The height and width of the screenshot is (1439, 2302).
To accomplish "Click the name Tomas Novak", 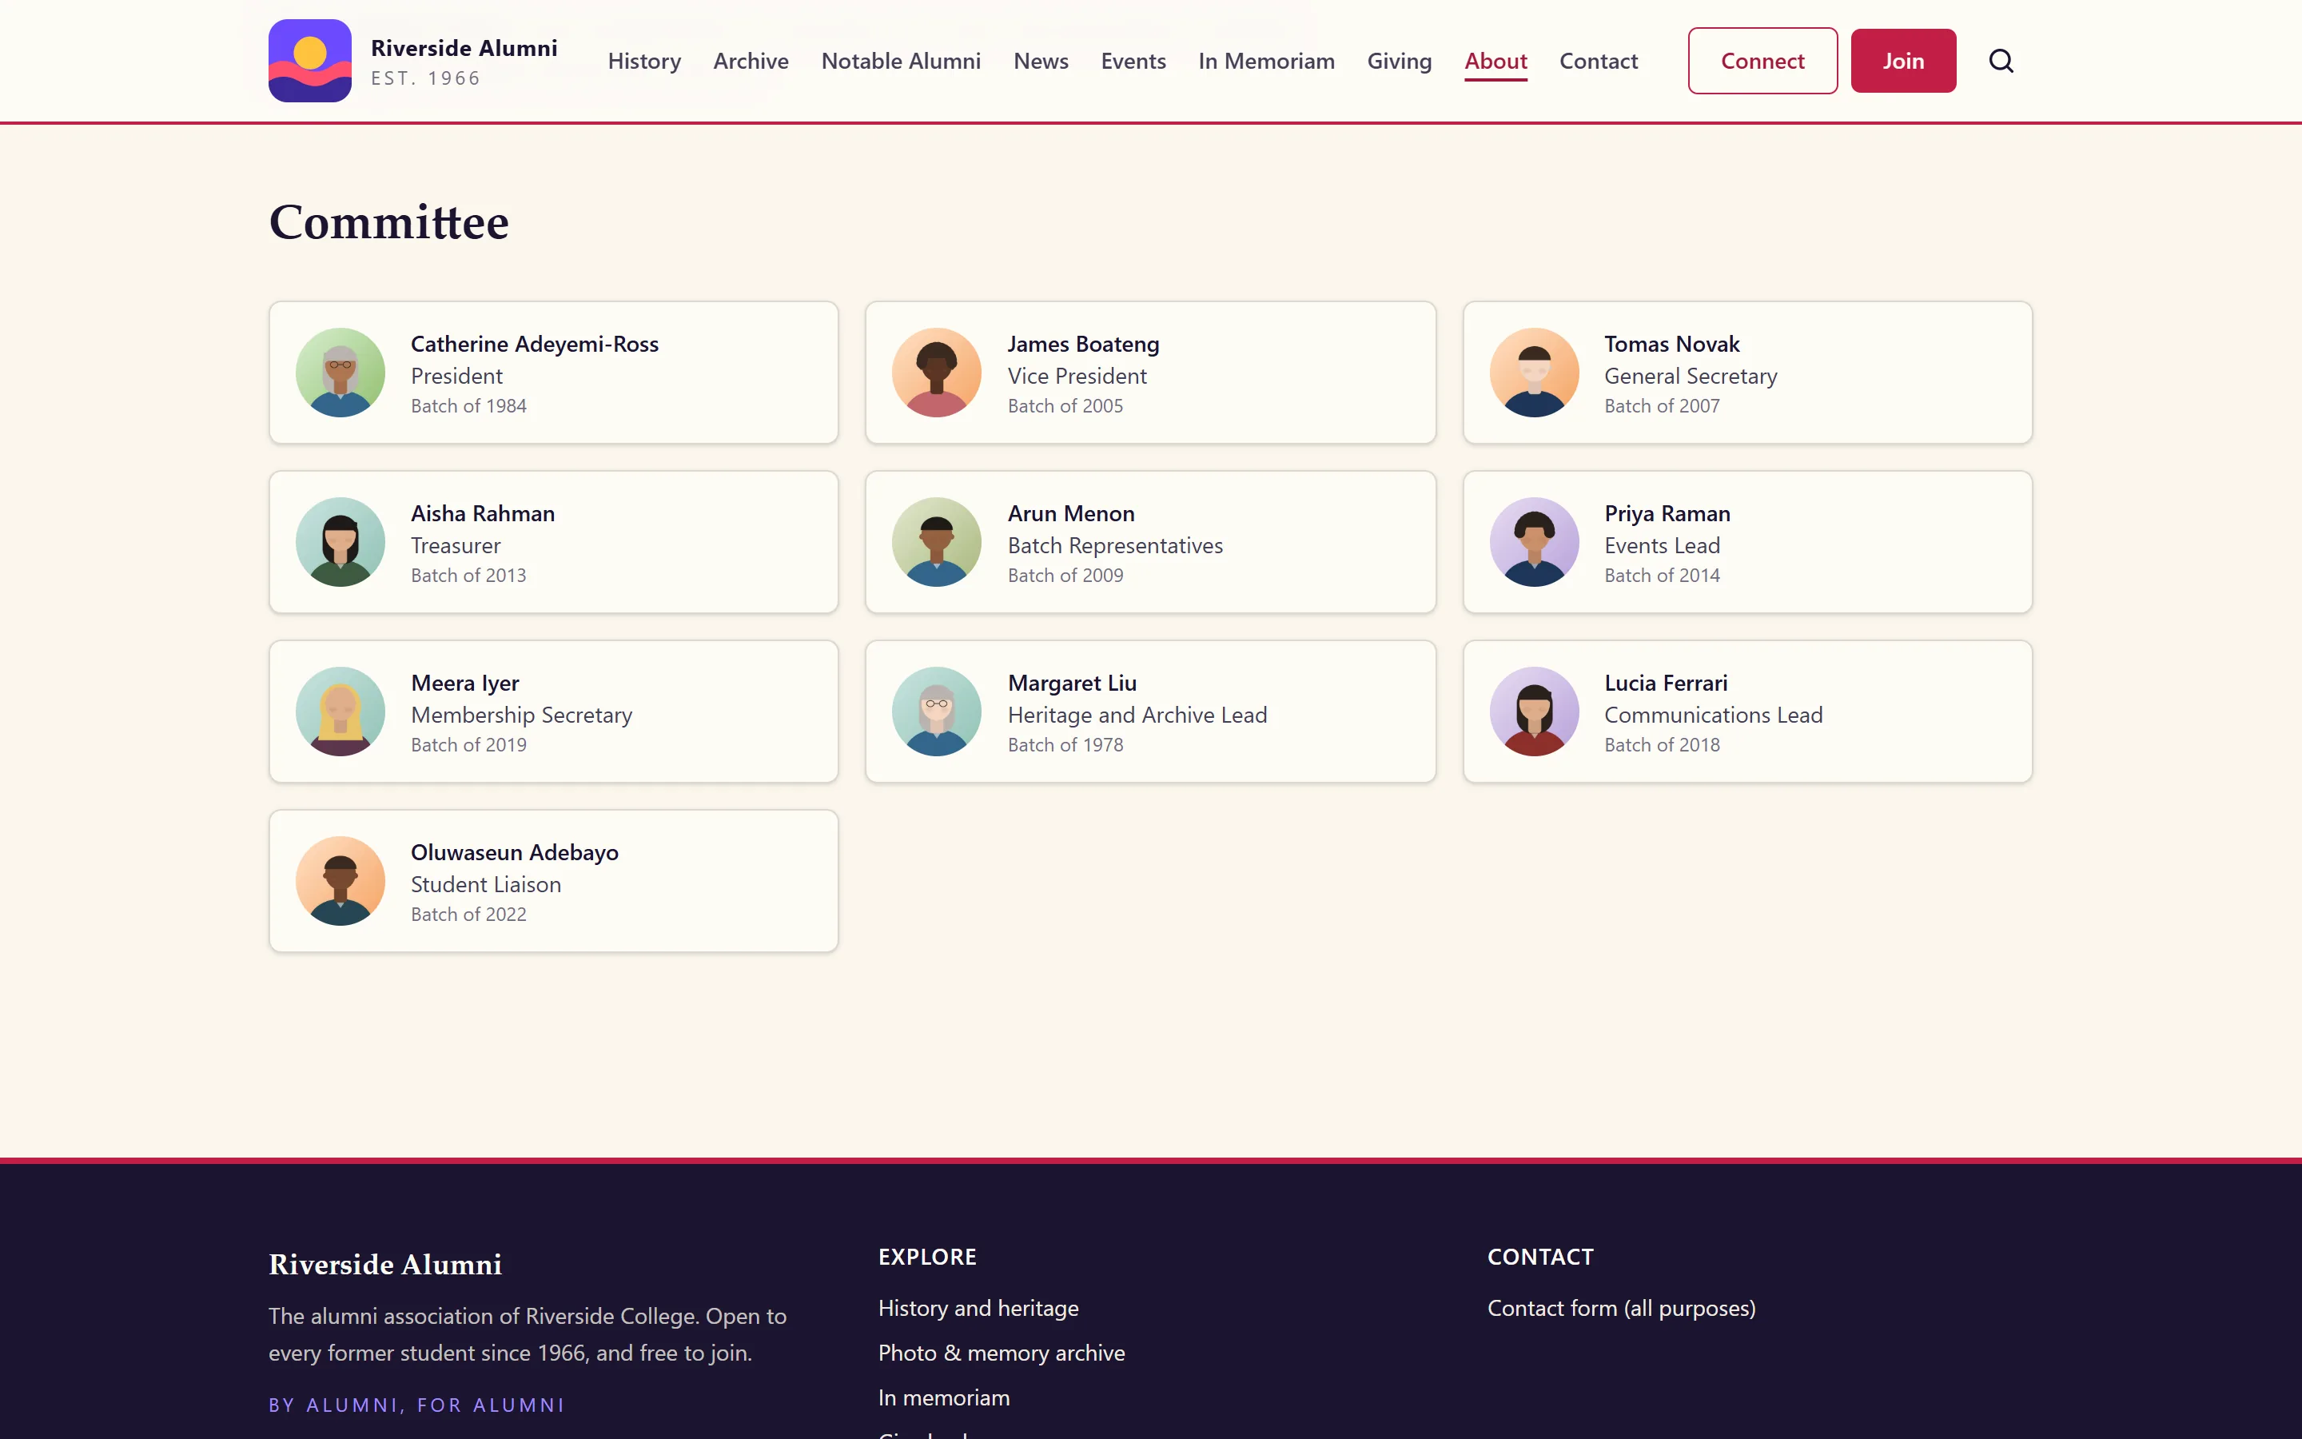I will (x=1671, y=344).
